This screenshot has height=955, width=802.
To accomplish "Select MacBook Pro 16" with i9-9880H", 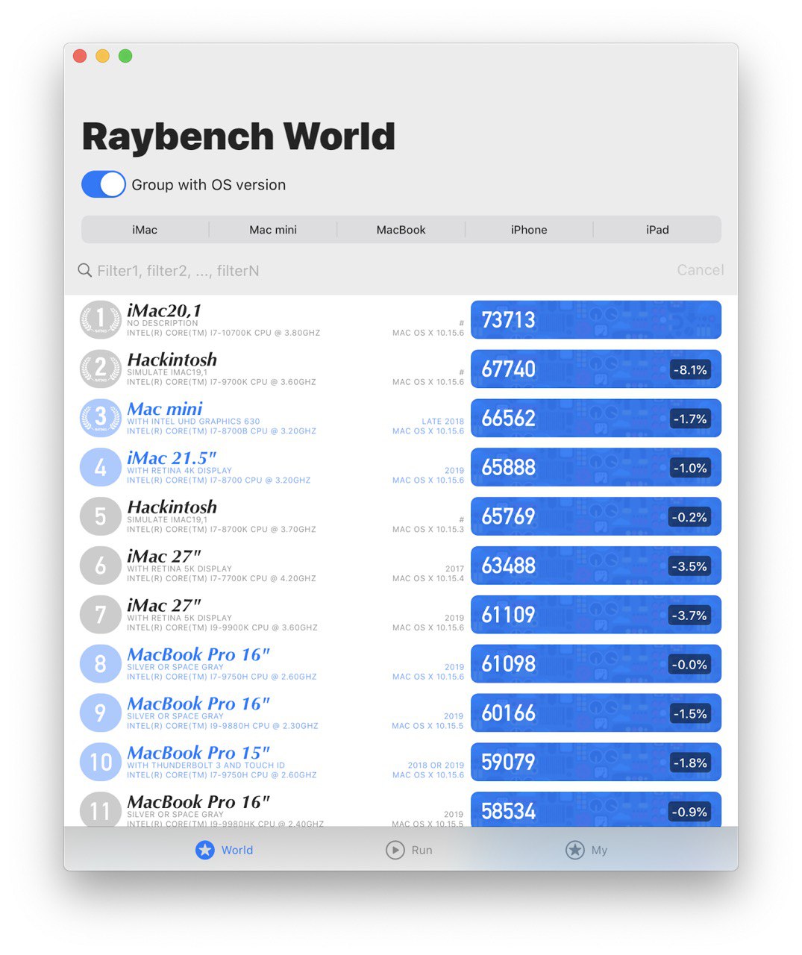I will coord(198,704).
